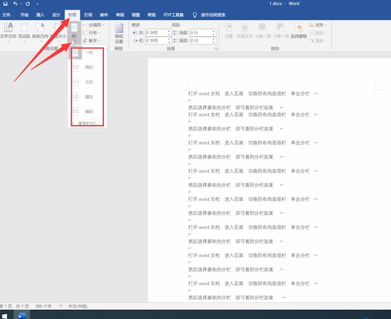391x319 pixels.
Task: Open the 断字 hyphenation dropdown
Action: point(92,40)
